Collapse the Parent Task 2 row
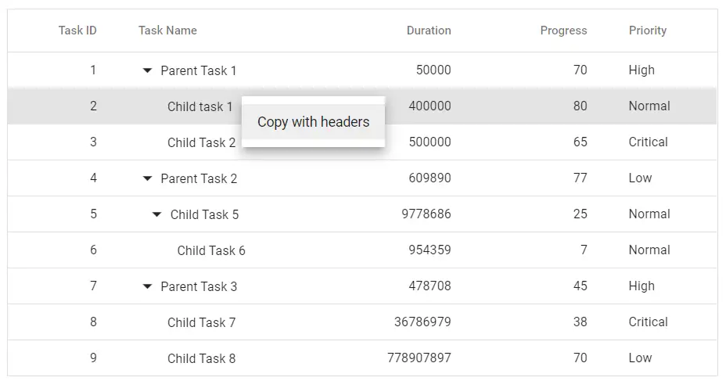Screen dimensions: 726x381 pyautogui.click(x=147, y=178)
